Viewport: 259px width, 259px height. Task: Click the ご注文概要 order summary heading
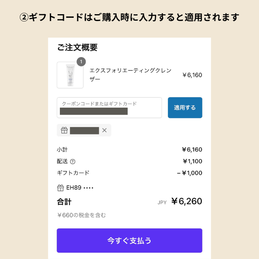pyautogui.click(x=77, y=48)
